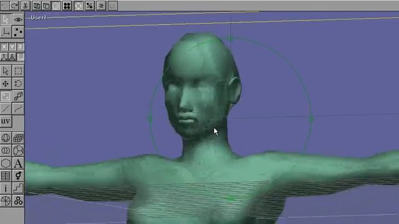Select the four-arrow move tool
Image resolution: width=399 pixels, height=224 pixels.
[x=6, y=84]
